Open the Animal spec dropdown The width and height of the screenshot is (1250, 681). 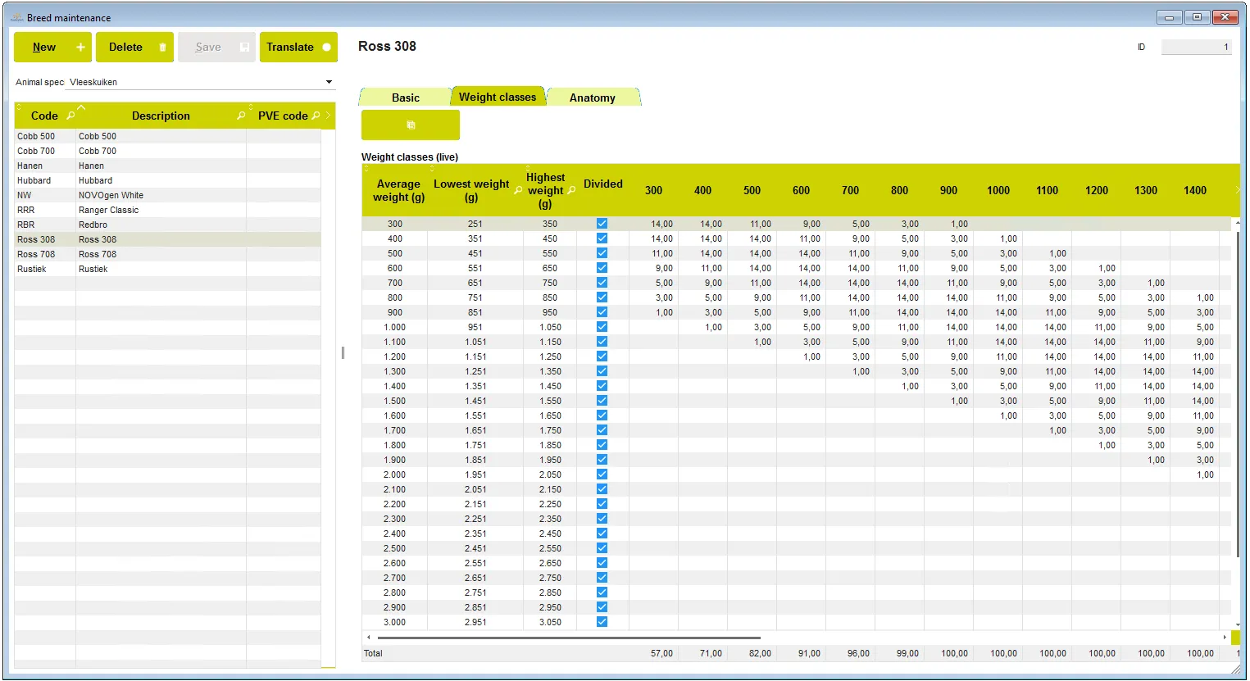click(x=329, y=82)
